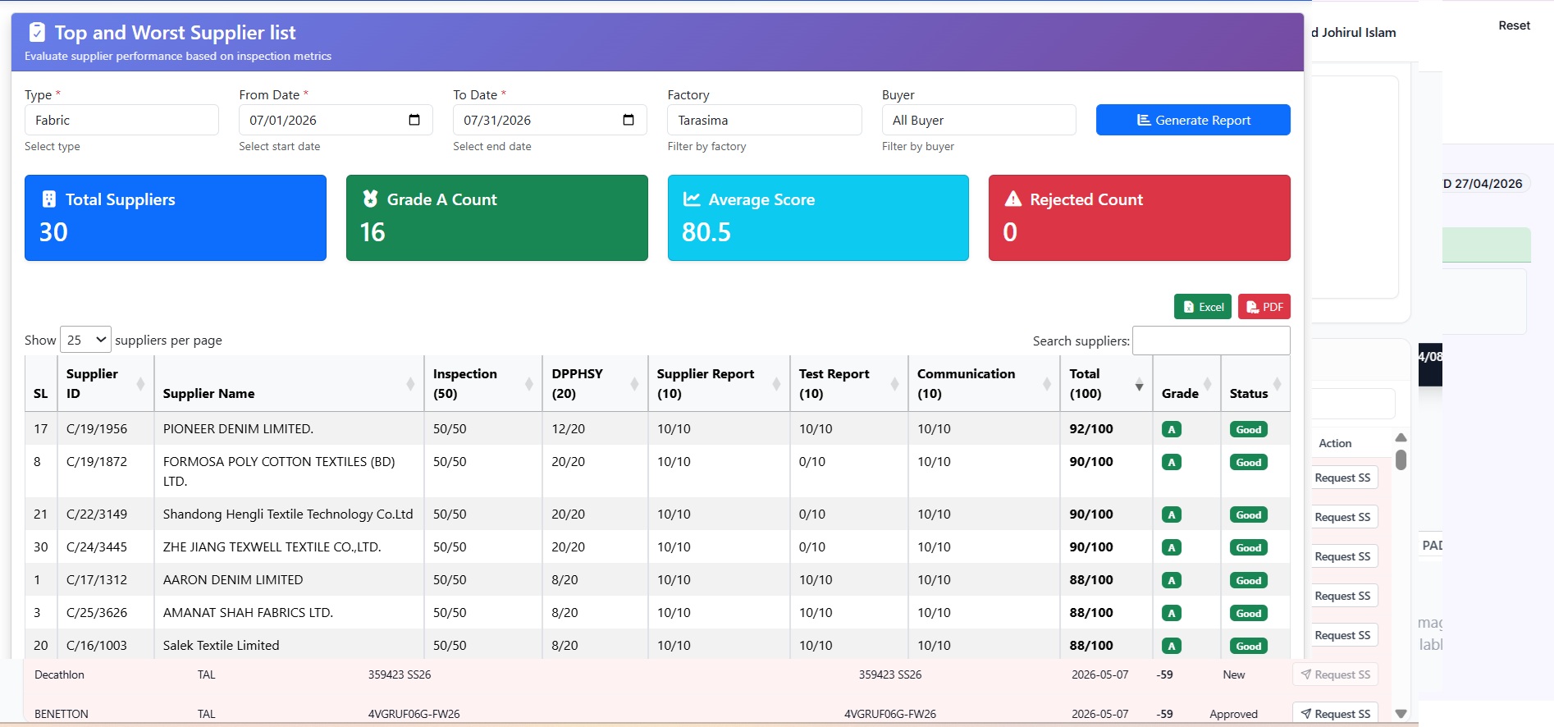
Task: Sort table by Communication (10) column
Action: pyautogui.click(x=984, y=383)
